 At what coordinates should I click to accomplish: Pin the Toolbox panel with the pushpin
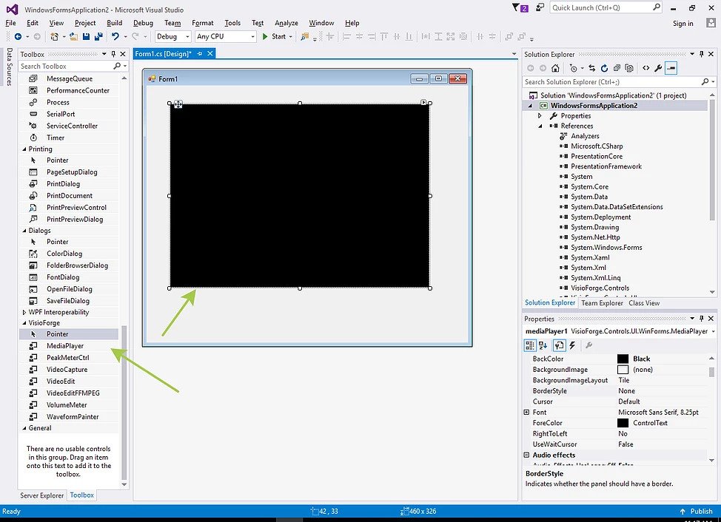113,54
